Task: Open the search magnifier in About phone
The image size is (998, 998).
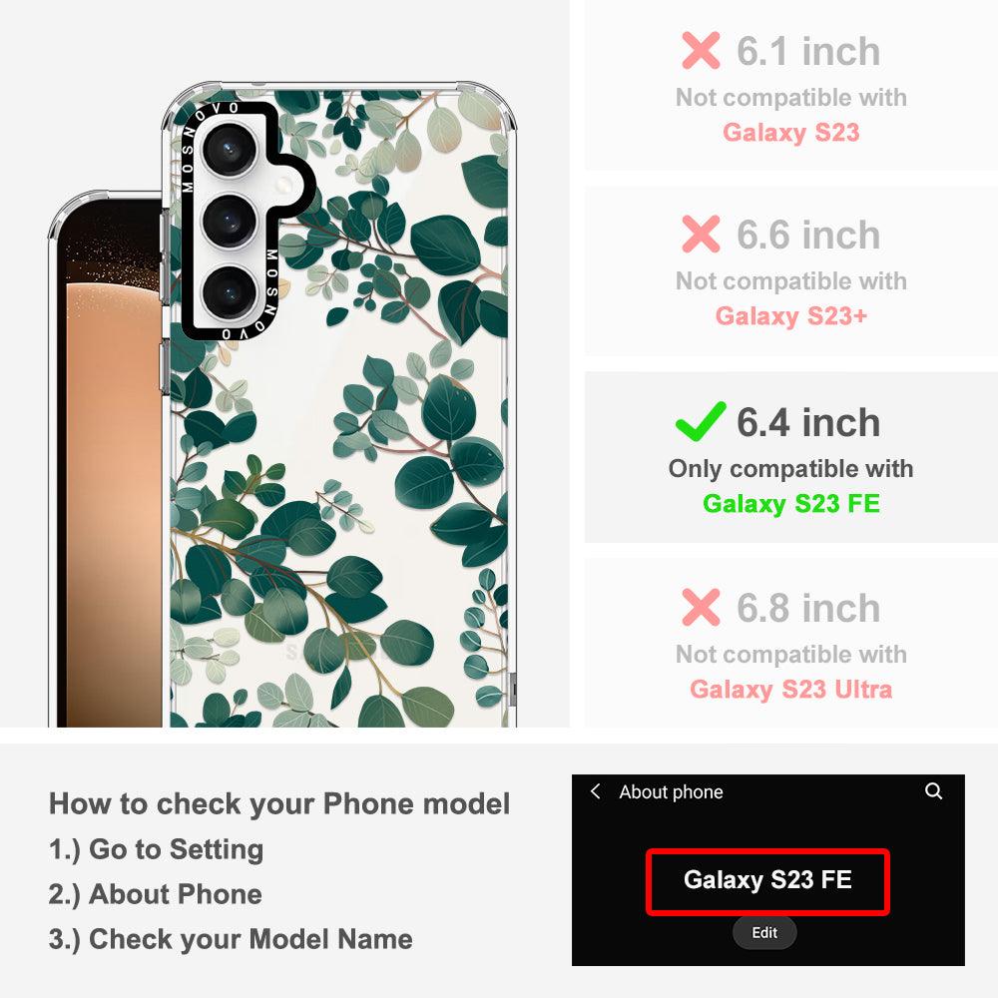Action: tap(934, 791)
